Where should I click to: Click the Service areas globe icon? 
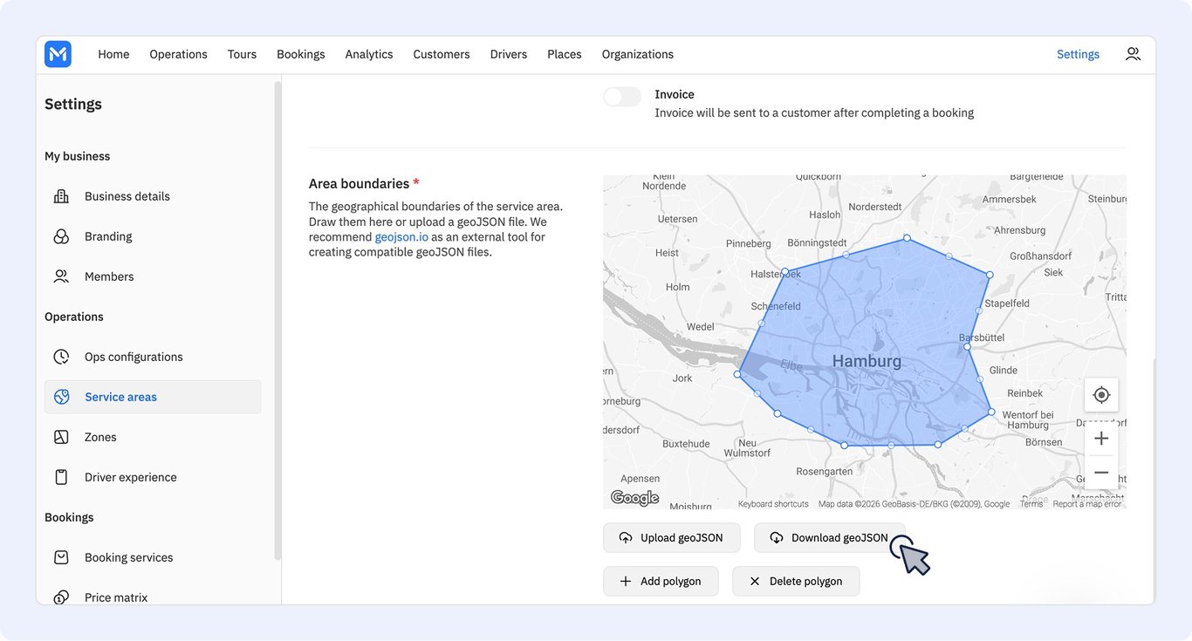[x=61, y=397]
